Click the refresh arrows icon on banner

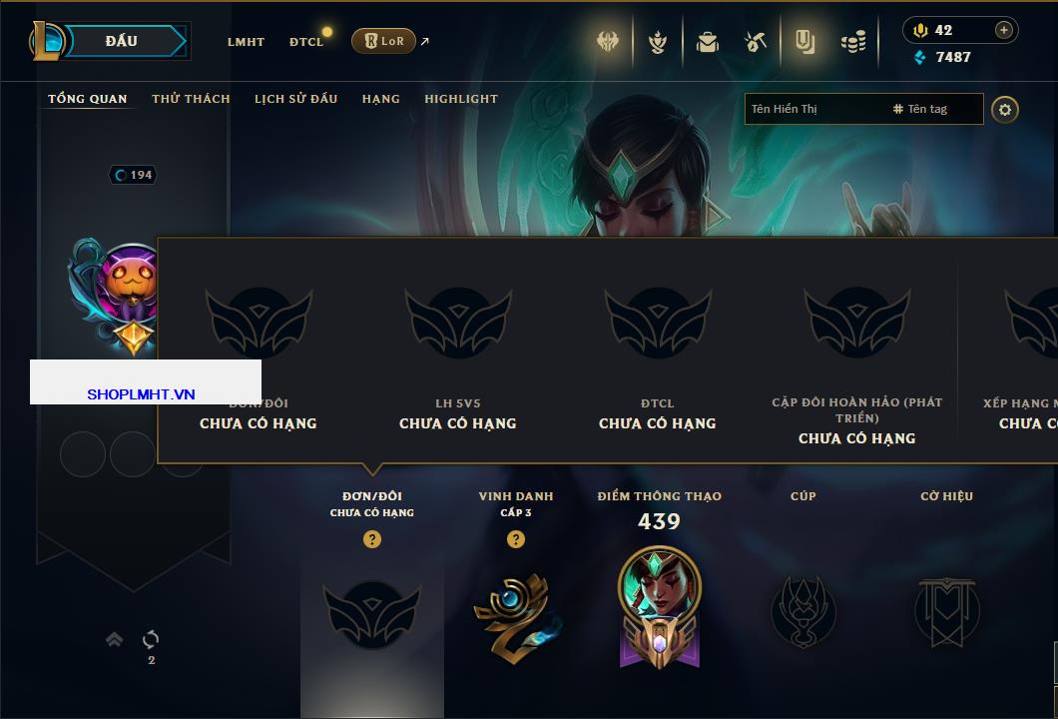(x=151, y=639)
